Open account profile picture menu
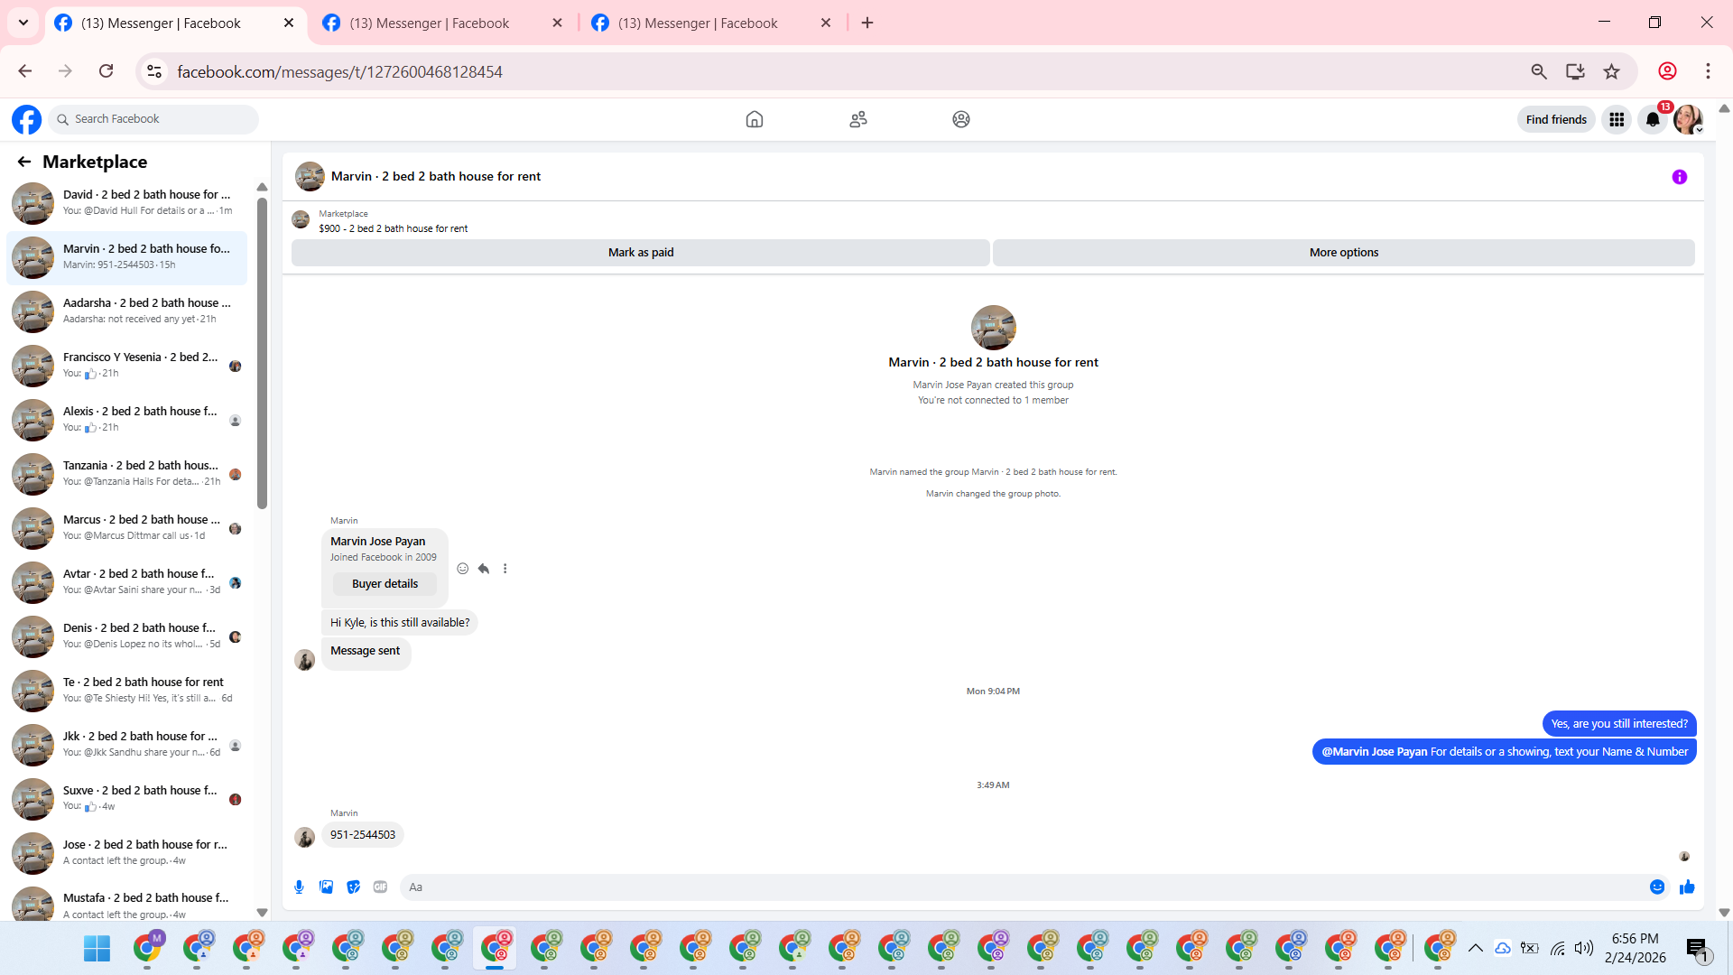 tap(1687, 119)
